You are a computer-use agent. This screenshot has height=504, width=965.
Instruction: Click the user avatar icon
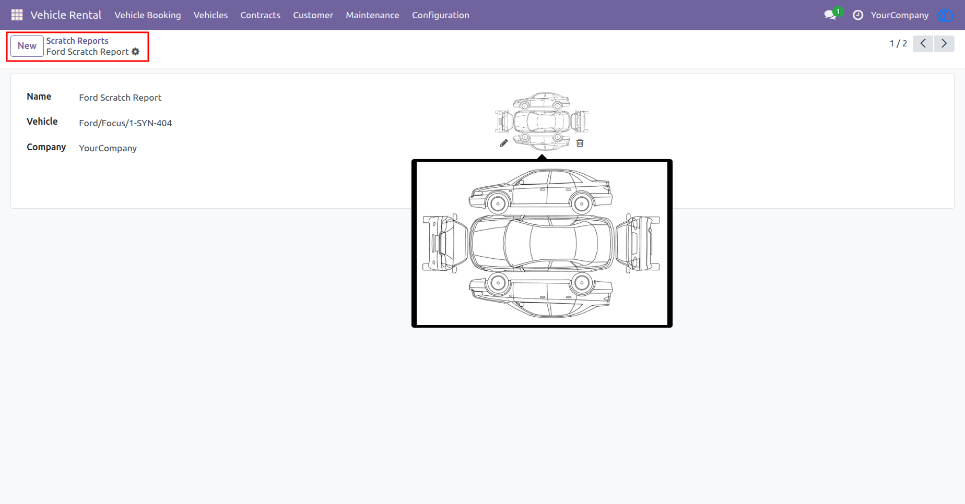click(946, 15)
